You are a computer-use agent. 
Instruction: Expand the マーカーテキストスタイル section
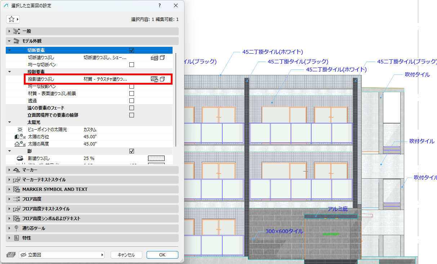point(92,180)
